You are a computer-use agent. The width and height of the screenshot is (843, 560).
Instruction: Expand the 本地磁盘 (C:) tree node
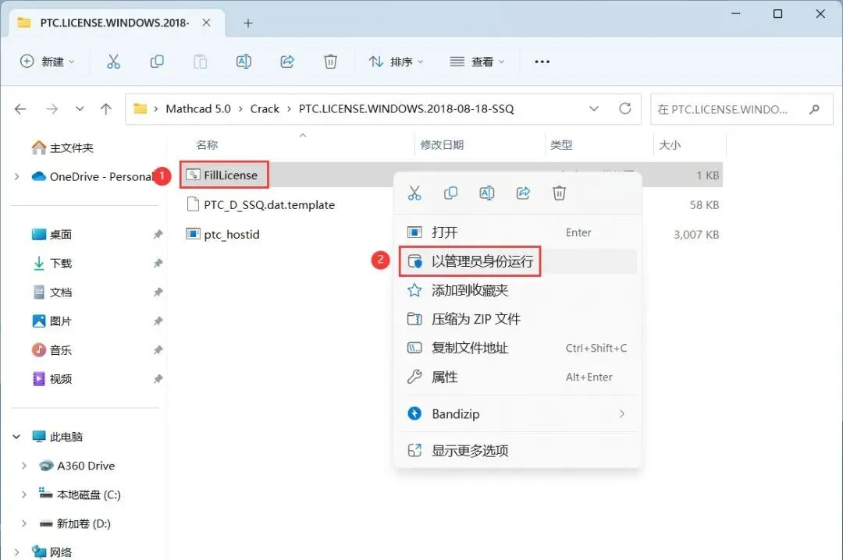click(x=24, y=494)
